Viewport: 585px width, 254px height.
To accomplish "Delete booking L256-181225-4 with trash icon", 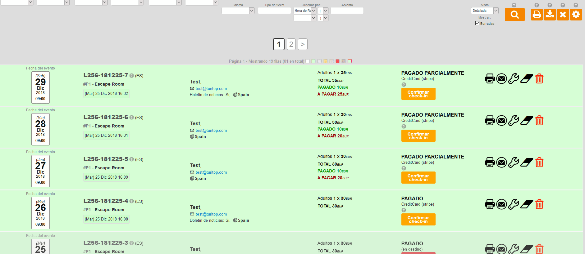I will 539,204.
